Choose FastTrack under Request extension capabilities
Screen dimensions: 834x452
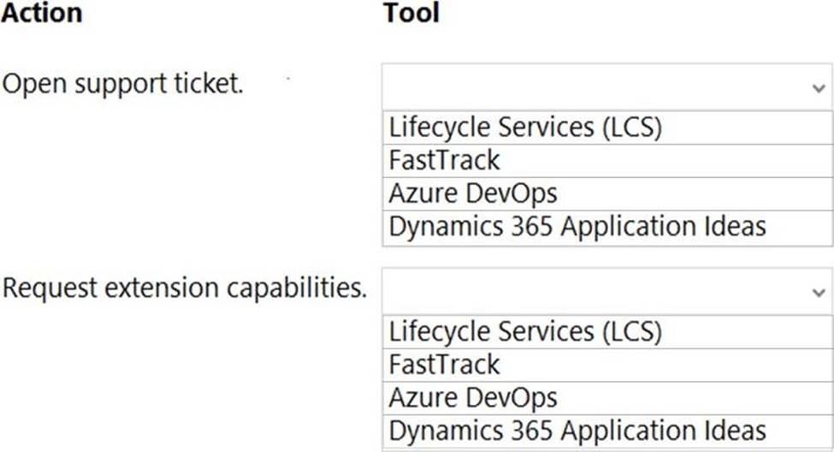(606, 366)
